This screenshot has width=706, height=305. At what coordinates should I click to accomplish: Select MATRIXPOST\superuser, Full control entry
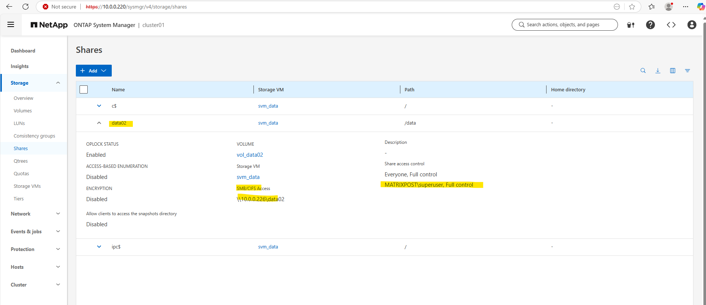429,185
